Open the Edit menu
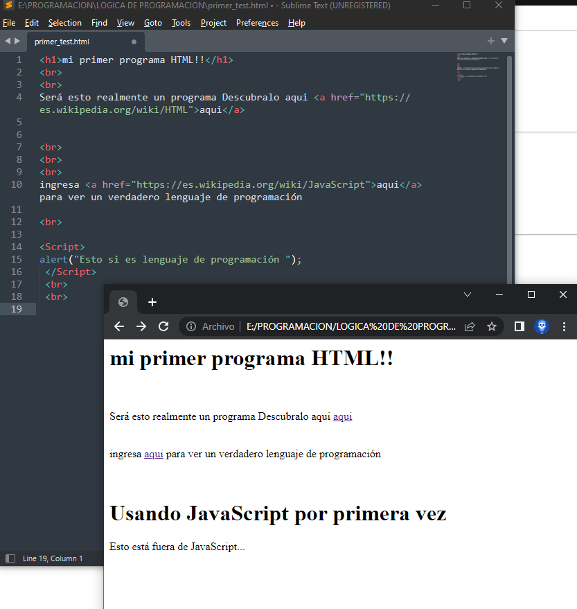The height and width of the screenshot is (609, 577). pos(31,23)
